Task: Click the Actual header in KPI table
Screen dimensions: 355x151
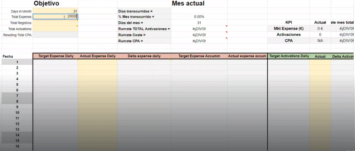Action: tap(320, 22)
